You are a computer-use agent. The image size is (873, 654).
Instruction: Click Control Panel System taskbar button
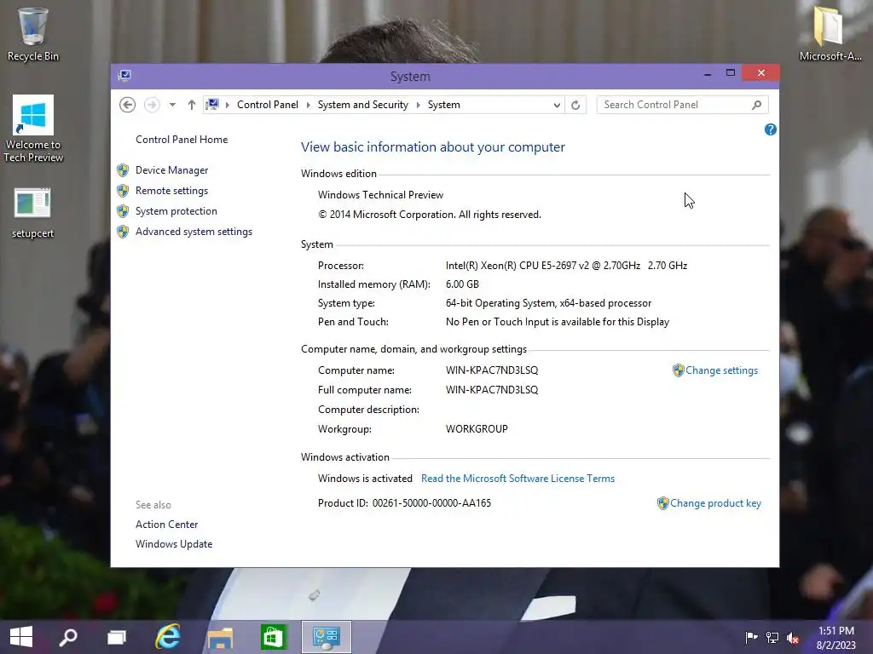[327, 637]
